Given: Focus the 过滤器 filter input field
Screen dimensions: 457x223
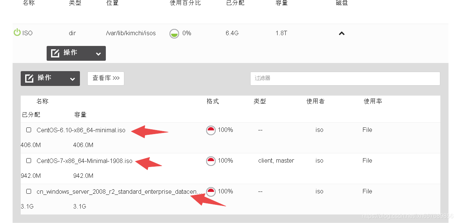Looking at the screenshot, I should tap(345, 79).
